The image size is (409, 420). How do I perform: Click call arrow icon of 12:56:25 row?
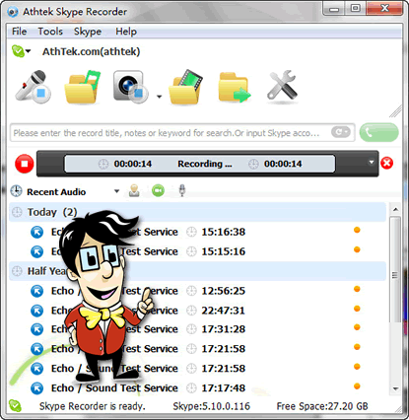[37, 291]
